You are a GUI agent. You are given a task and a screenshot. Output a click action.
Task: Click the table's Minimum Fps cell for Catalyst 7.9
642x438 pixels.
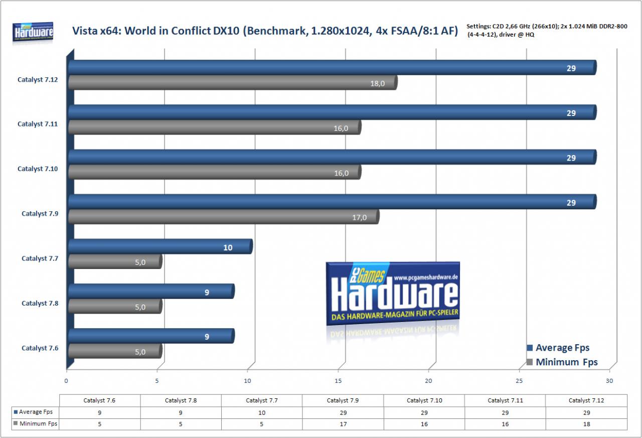[x=343, y=424]
